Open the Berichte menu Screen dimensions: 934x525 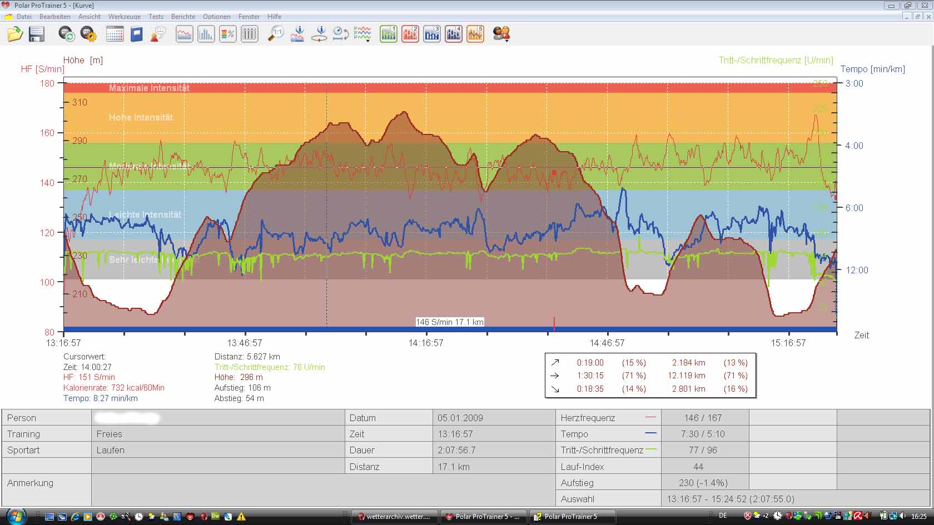pos(183,17)
